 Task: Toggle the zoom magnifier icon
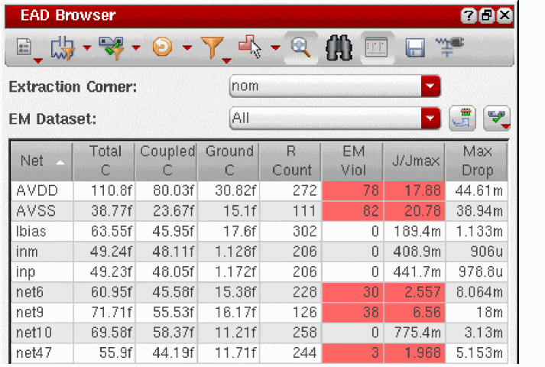[x=301, y=47]
